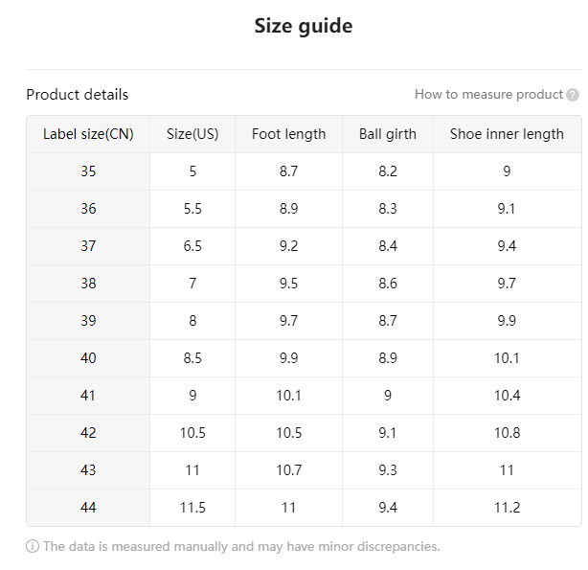Click the Size guide title
588x570 pixels.
point(304,26)
